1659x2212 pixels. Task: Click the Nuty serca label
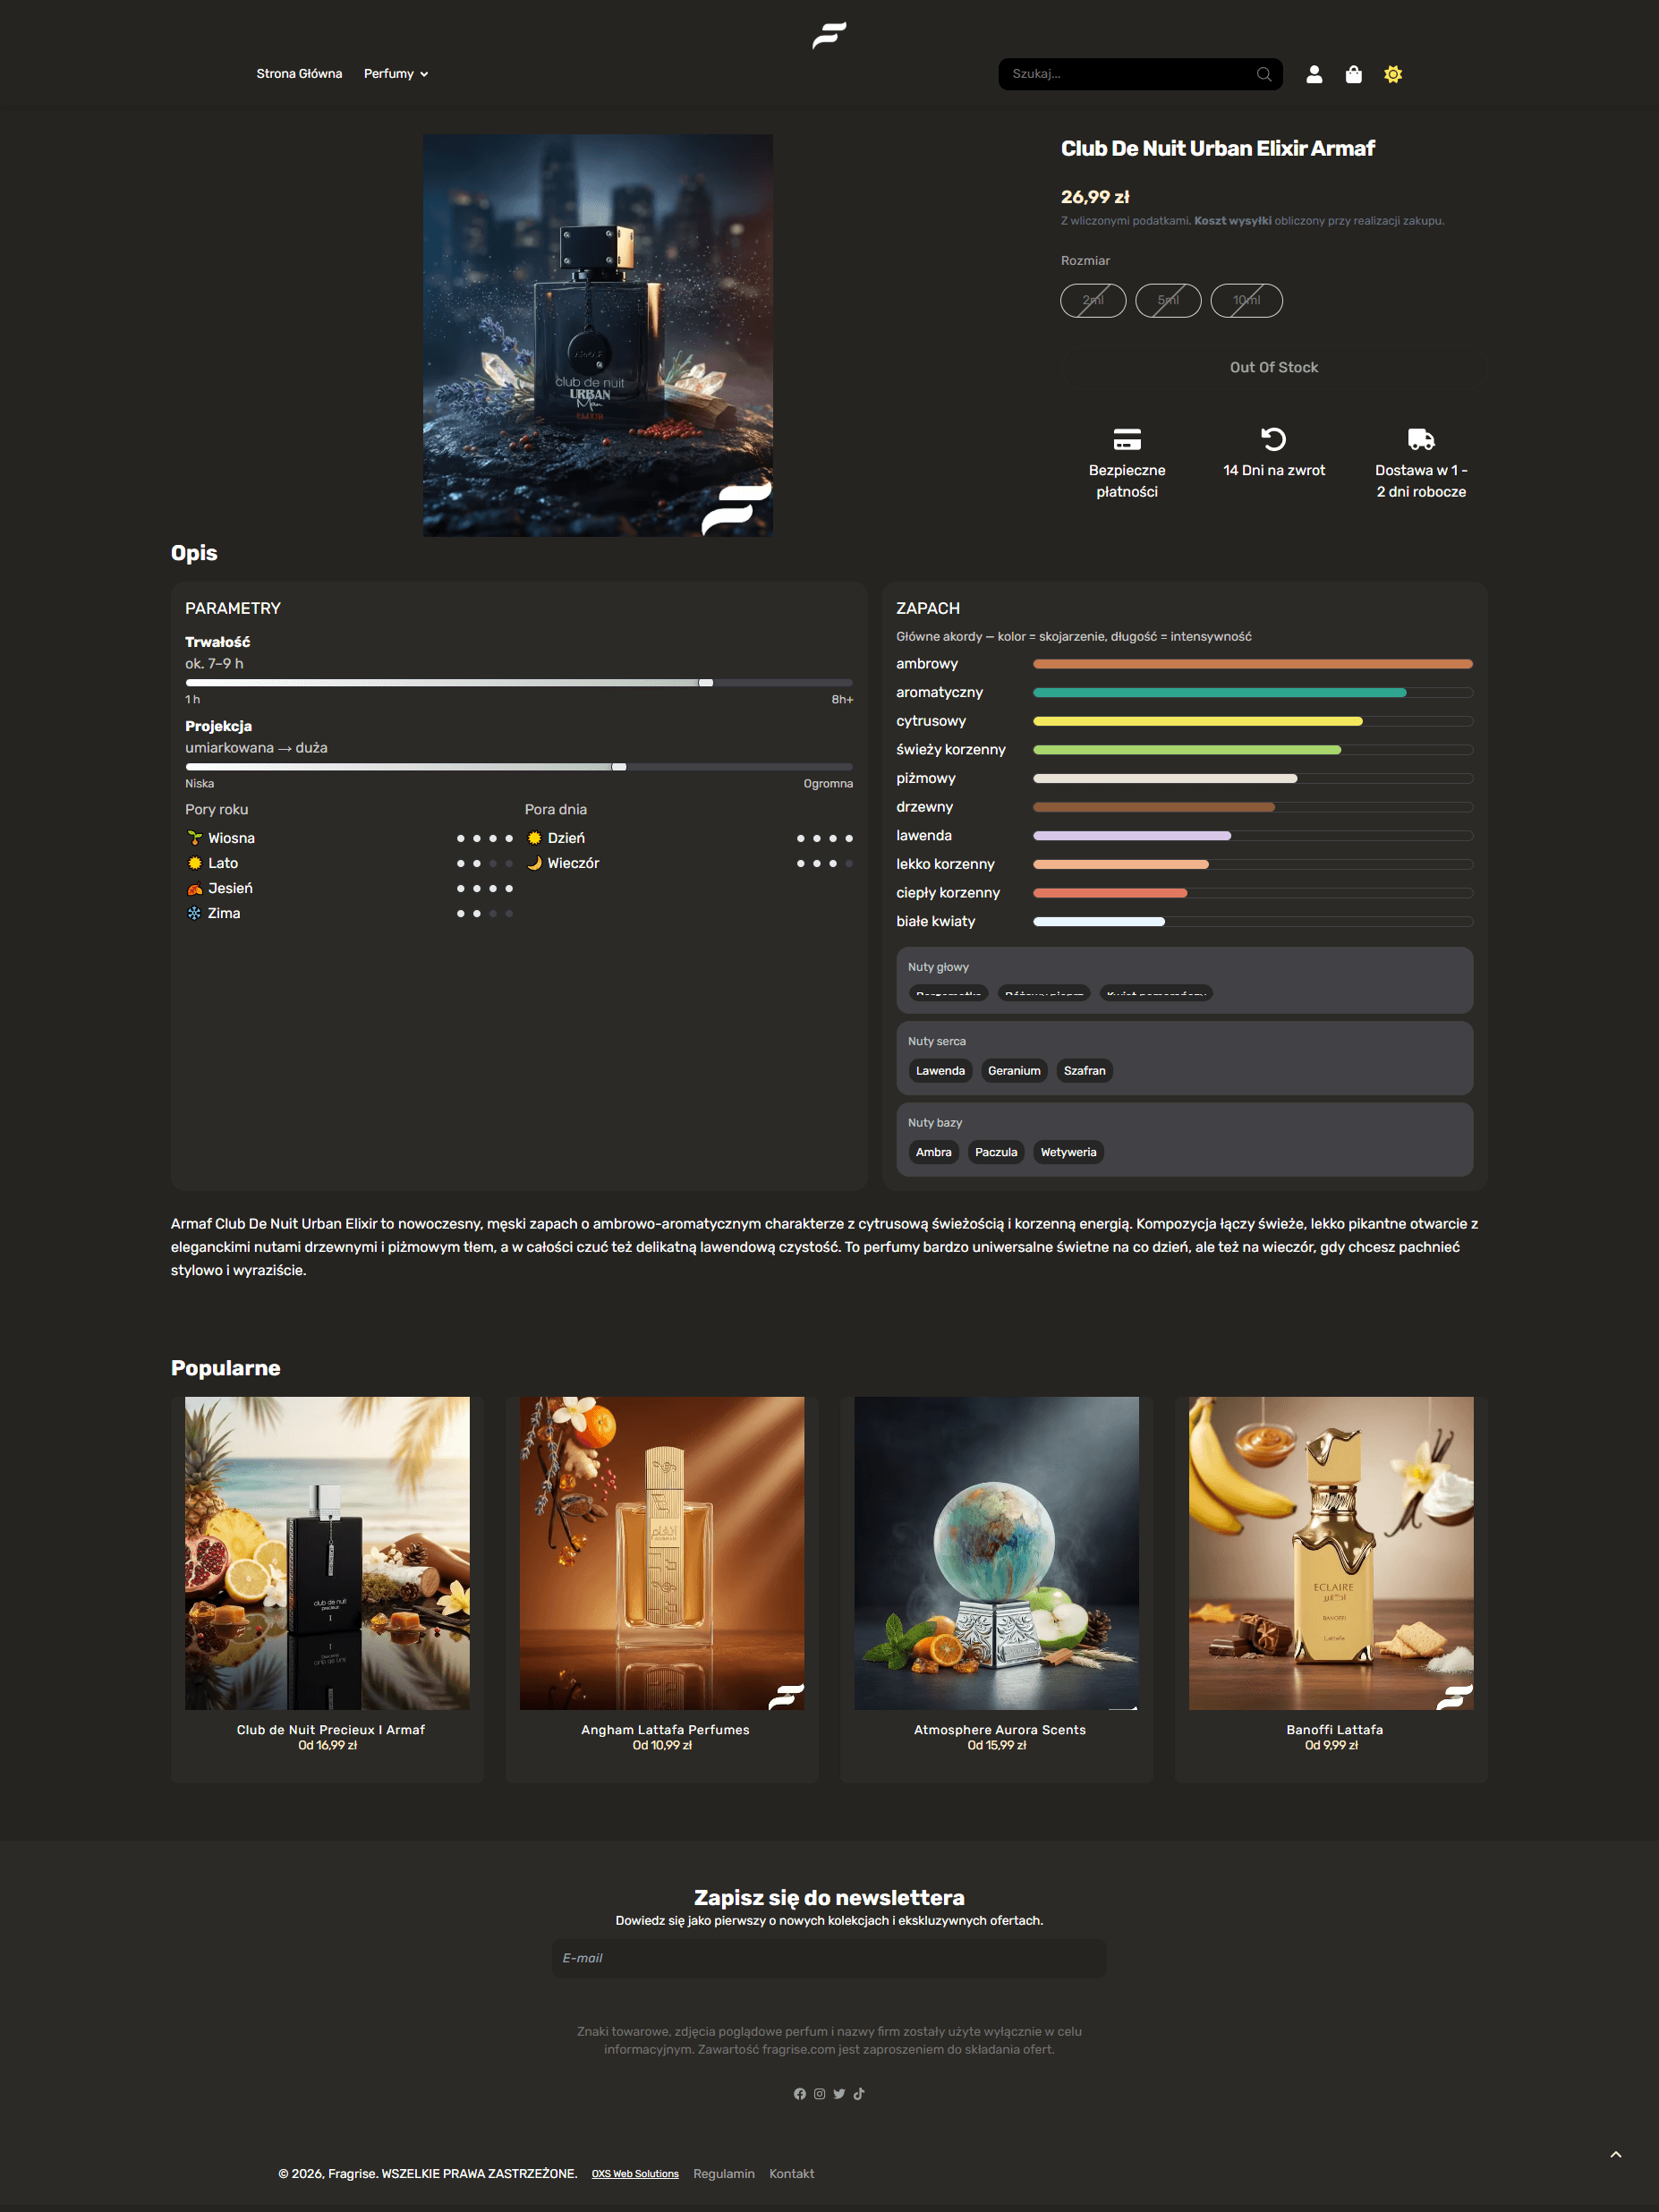[937, 1042]
